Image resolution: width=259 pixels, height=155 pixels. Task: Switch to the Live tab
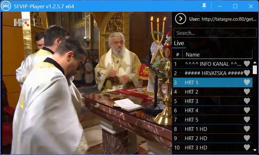(179, 43)
